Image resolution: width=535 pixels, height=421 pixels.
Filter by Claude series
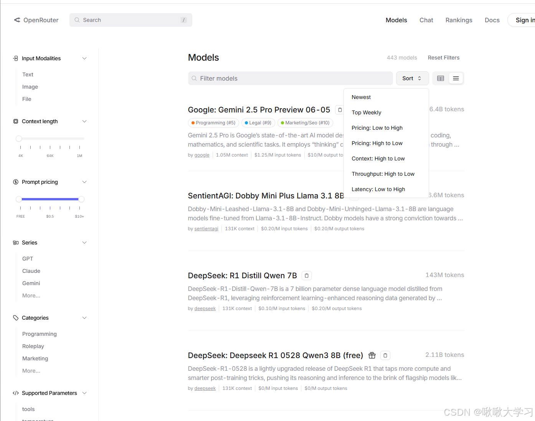(x=31, y=271)
